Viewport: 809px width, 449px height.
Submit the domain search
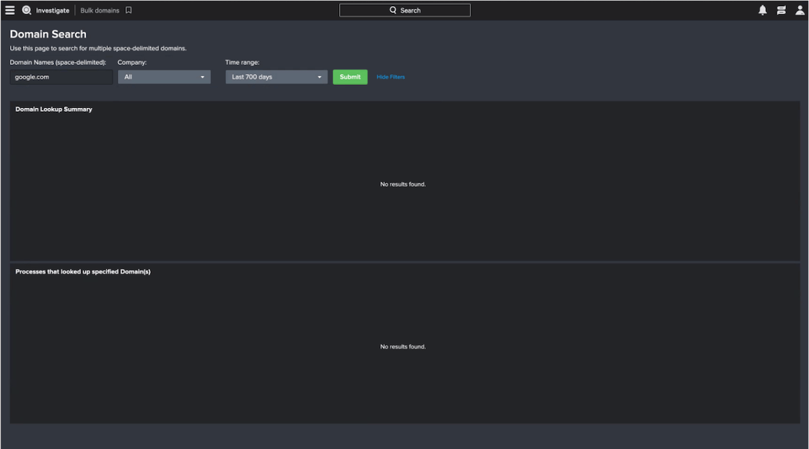[x=349, y=76]
